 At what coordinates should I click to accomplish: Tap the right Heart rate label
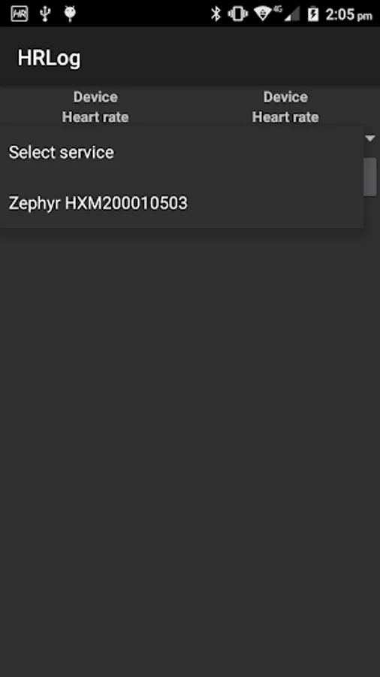pos(285,117)
